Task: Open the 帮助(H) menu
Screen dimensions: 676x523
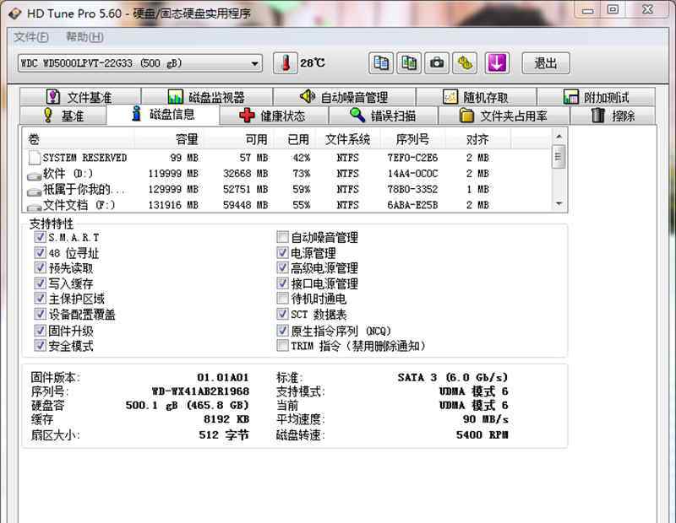Action: click(x=84, y=37)
